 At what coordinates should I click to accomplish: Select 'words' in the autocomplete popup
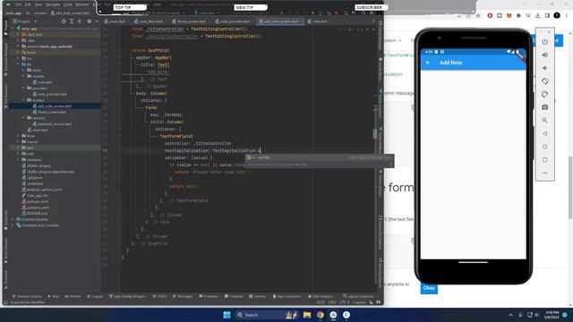[319, 157]
